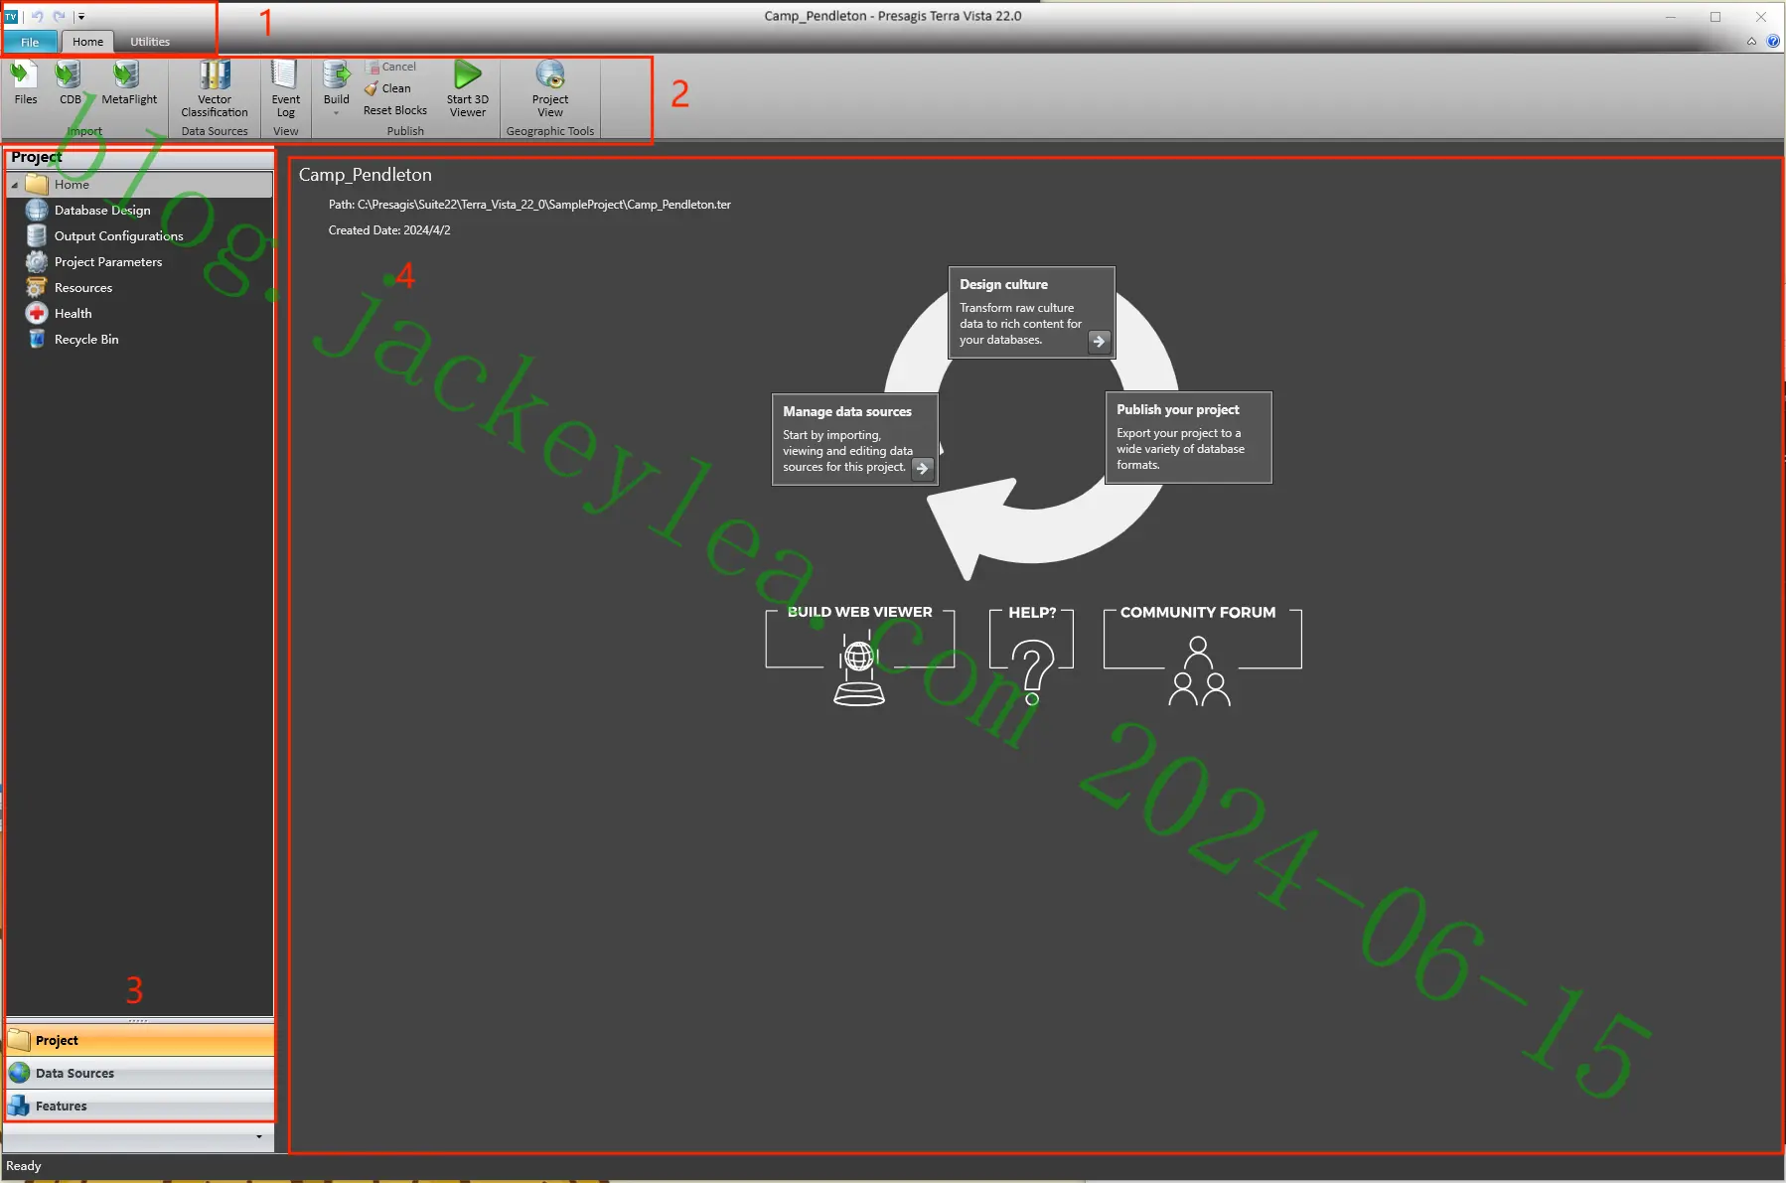The height and width of the screenshot is (1183, 1786).
Task: Open the navigation pane options dropdown
Action: [259, 1137]
